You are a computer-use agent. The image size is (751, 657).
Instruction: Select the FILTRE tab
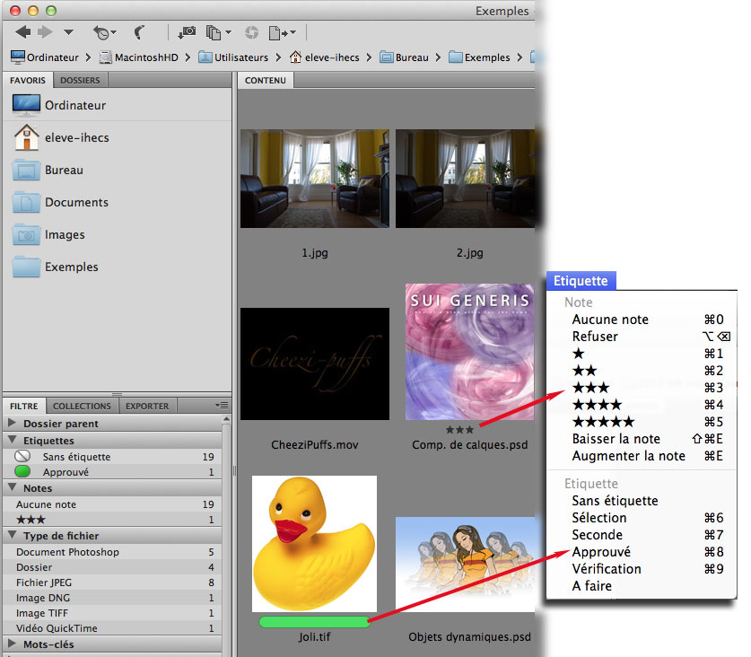(24, 406)
